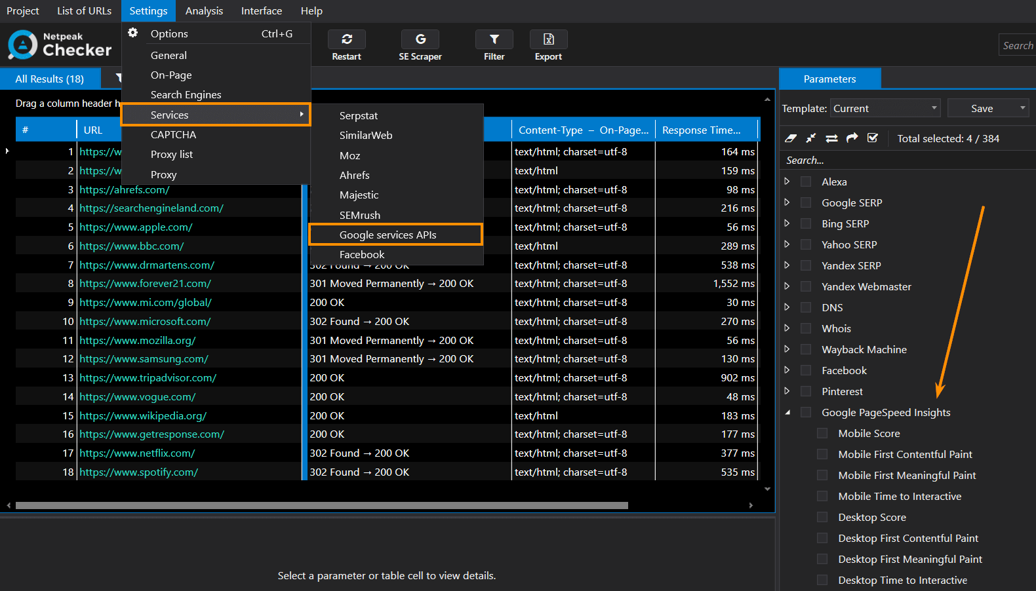Check the Bing SERP parameter group

(x=806, y=223)
